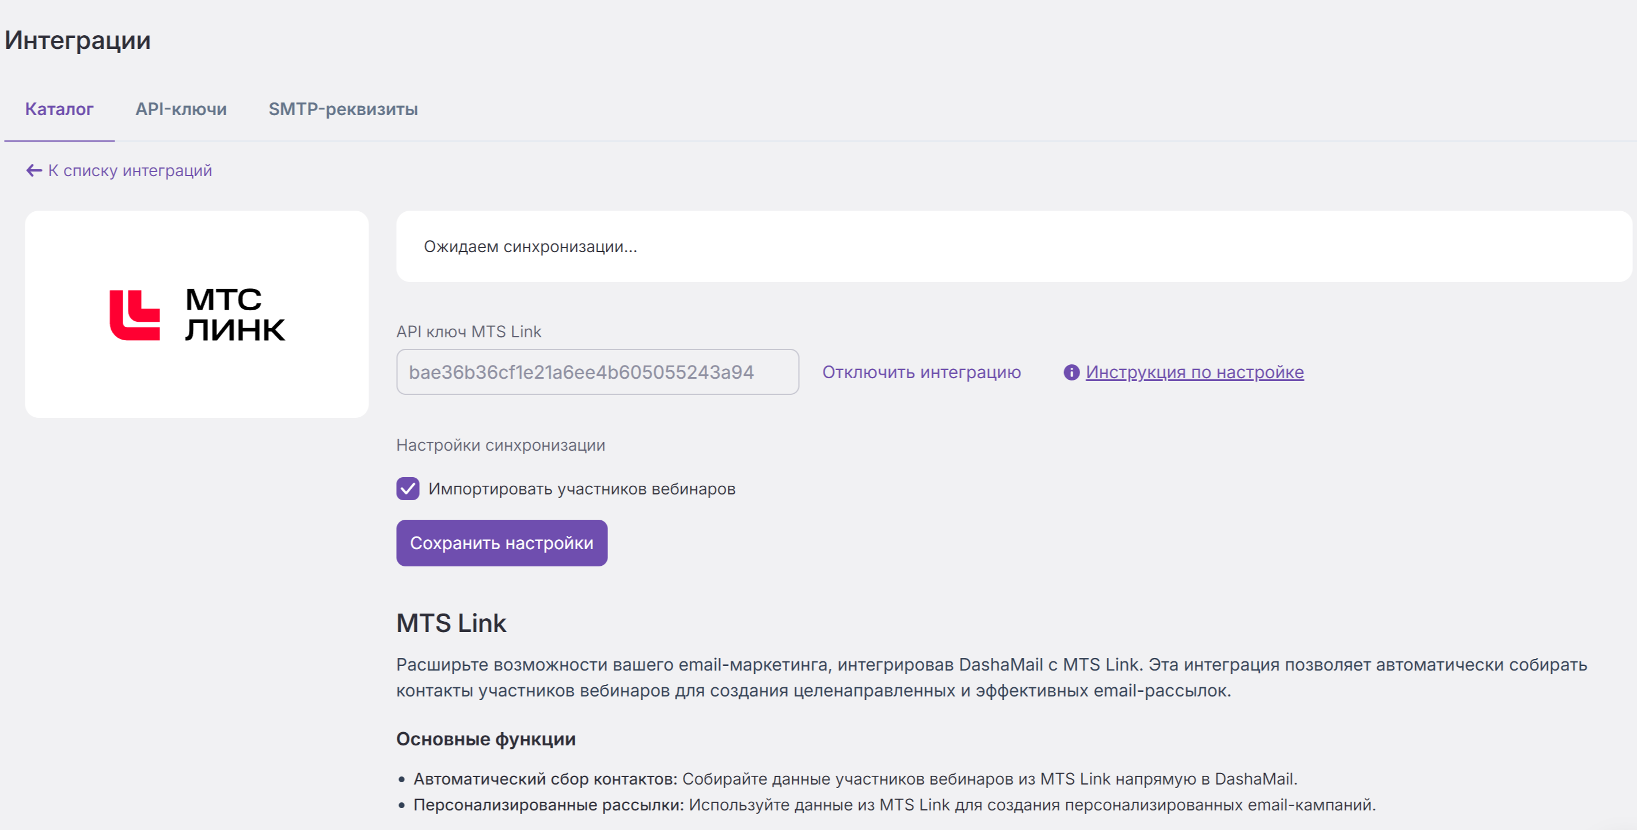Go back via К списку интеграций

(x=130, y=170)
